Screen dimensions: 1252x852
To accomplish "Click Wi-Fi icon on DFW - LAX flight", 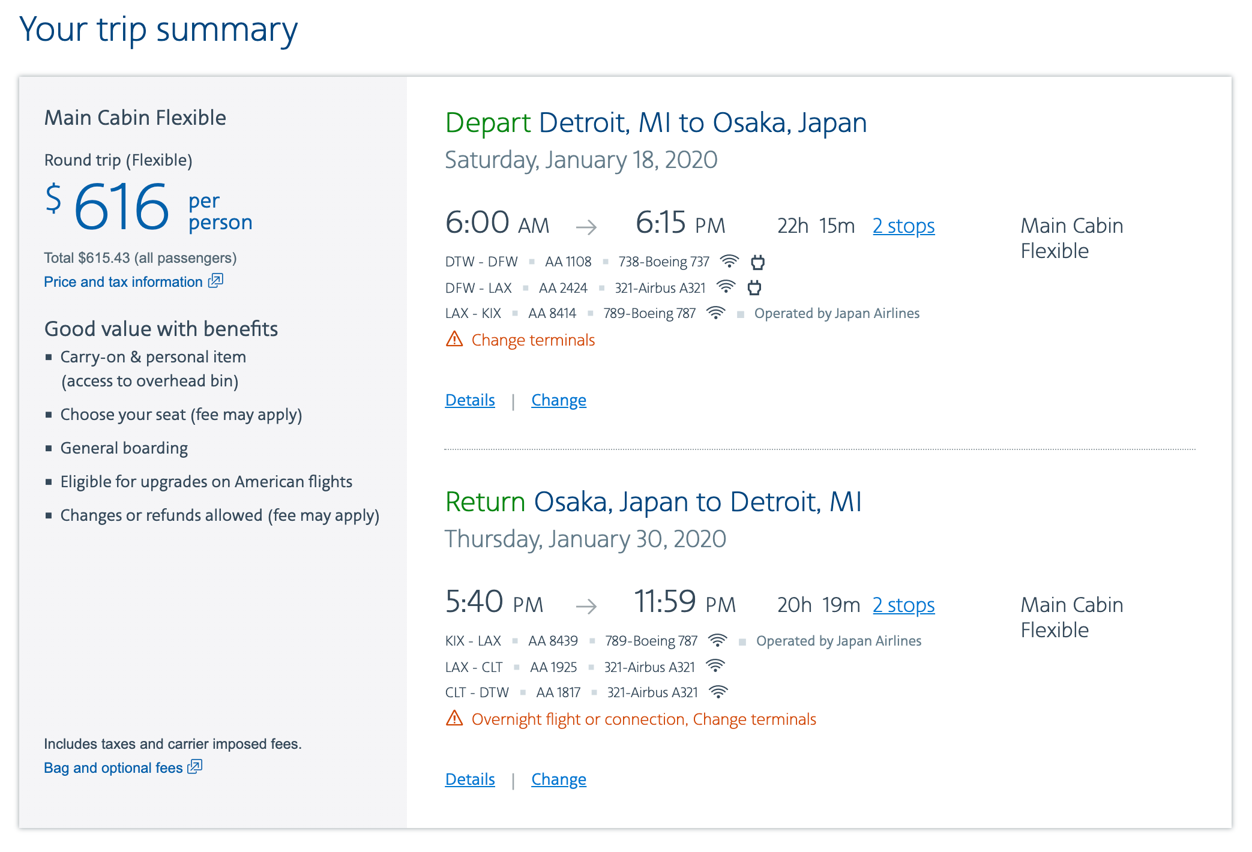I will tap(726, 287).
